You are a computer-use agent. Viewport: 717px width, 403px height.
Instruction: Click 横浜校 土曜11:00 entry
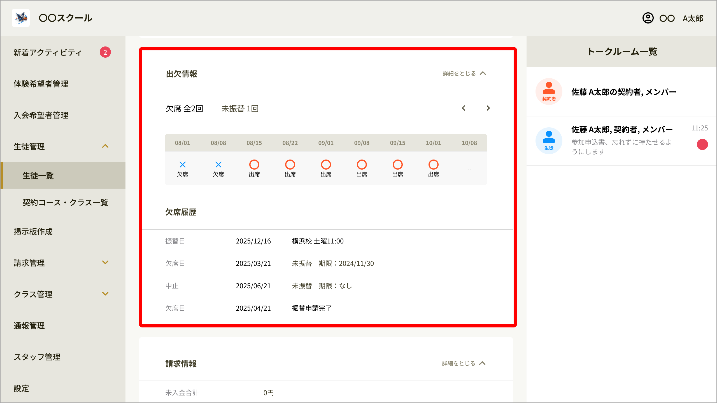(x=318, y=241)
